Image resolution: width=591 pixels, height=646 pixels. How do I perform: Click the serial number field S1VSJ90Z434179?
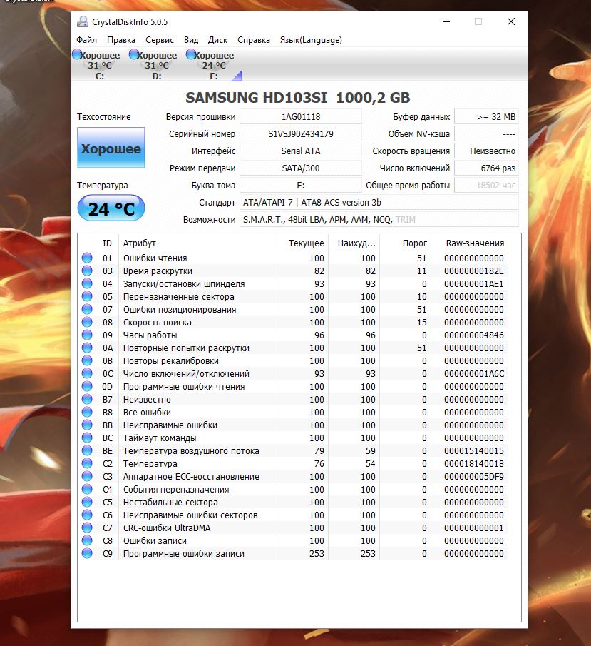[301, 134]
